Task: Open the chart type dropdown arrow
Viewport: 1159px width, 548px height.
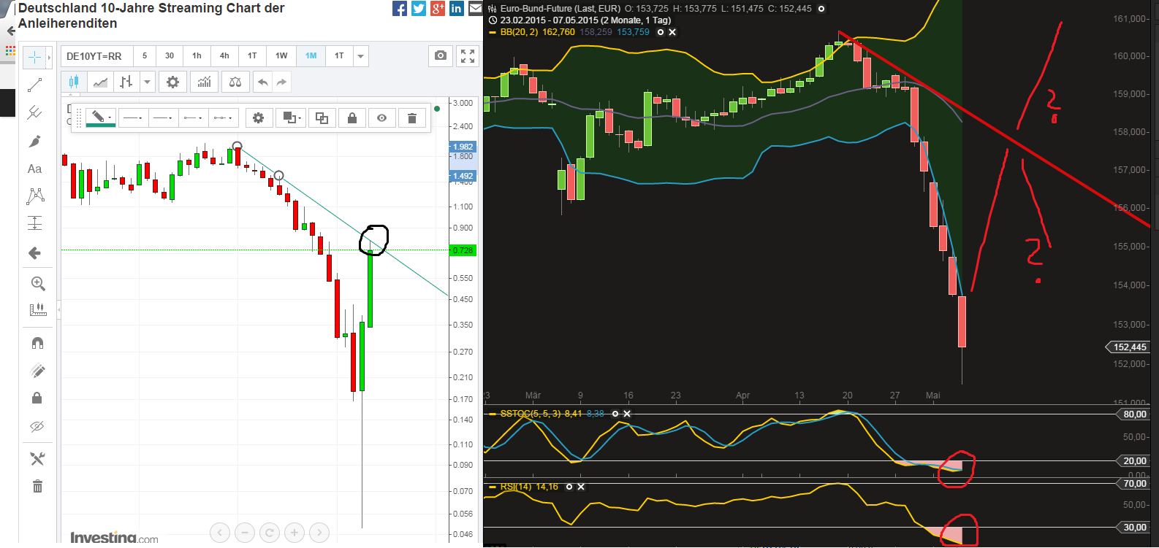Action: click(x=147, y=82)
